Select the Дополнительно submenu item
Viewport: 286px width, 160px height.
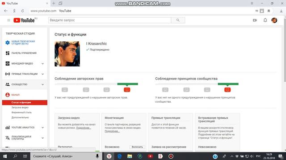click(20, 117)
